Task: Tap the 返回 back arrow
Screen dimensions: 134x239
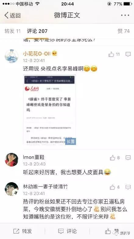Action: click(12, 15)
